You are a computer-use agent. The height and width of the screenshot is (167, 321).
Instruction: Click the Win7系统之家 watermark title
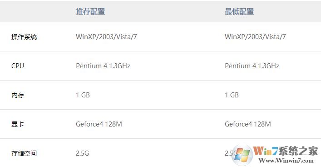tap(286, 151)
